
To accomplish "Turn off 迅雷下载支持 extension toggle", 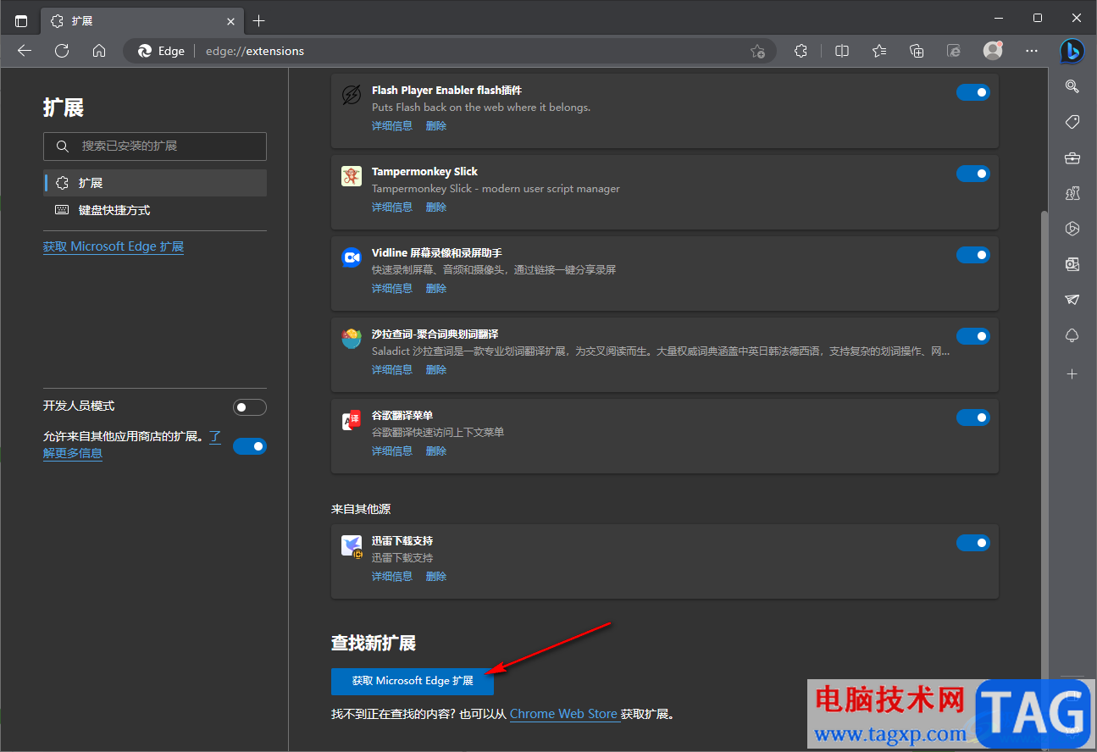I will pos(973,543).
